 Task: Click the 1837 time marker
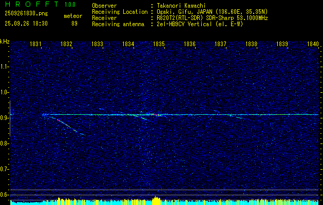point(220,44)
